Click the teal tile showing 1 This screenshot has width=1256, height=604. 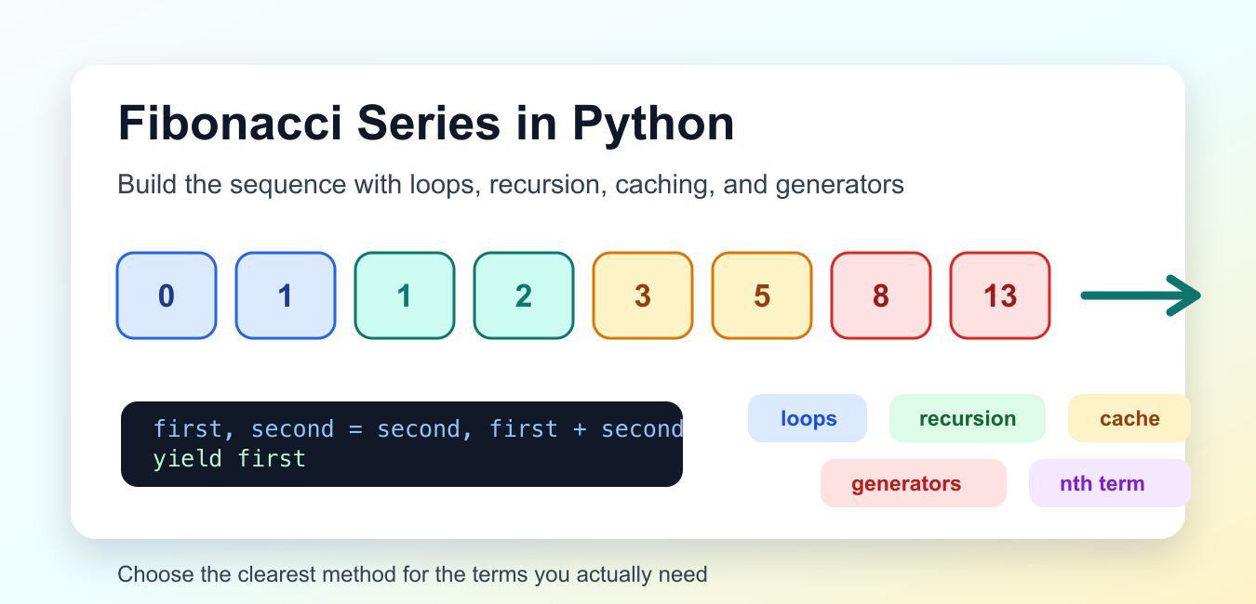coord(405,295)
